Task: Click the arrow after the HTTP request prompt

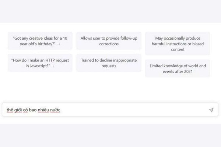Action: click(x=53, y=66)
